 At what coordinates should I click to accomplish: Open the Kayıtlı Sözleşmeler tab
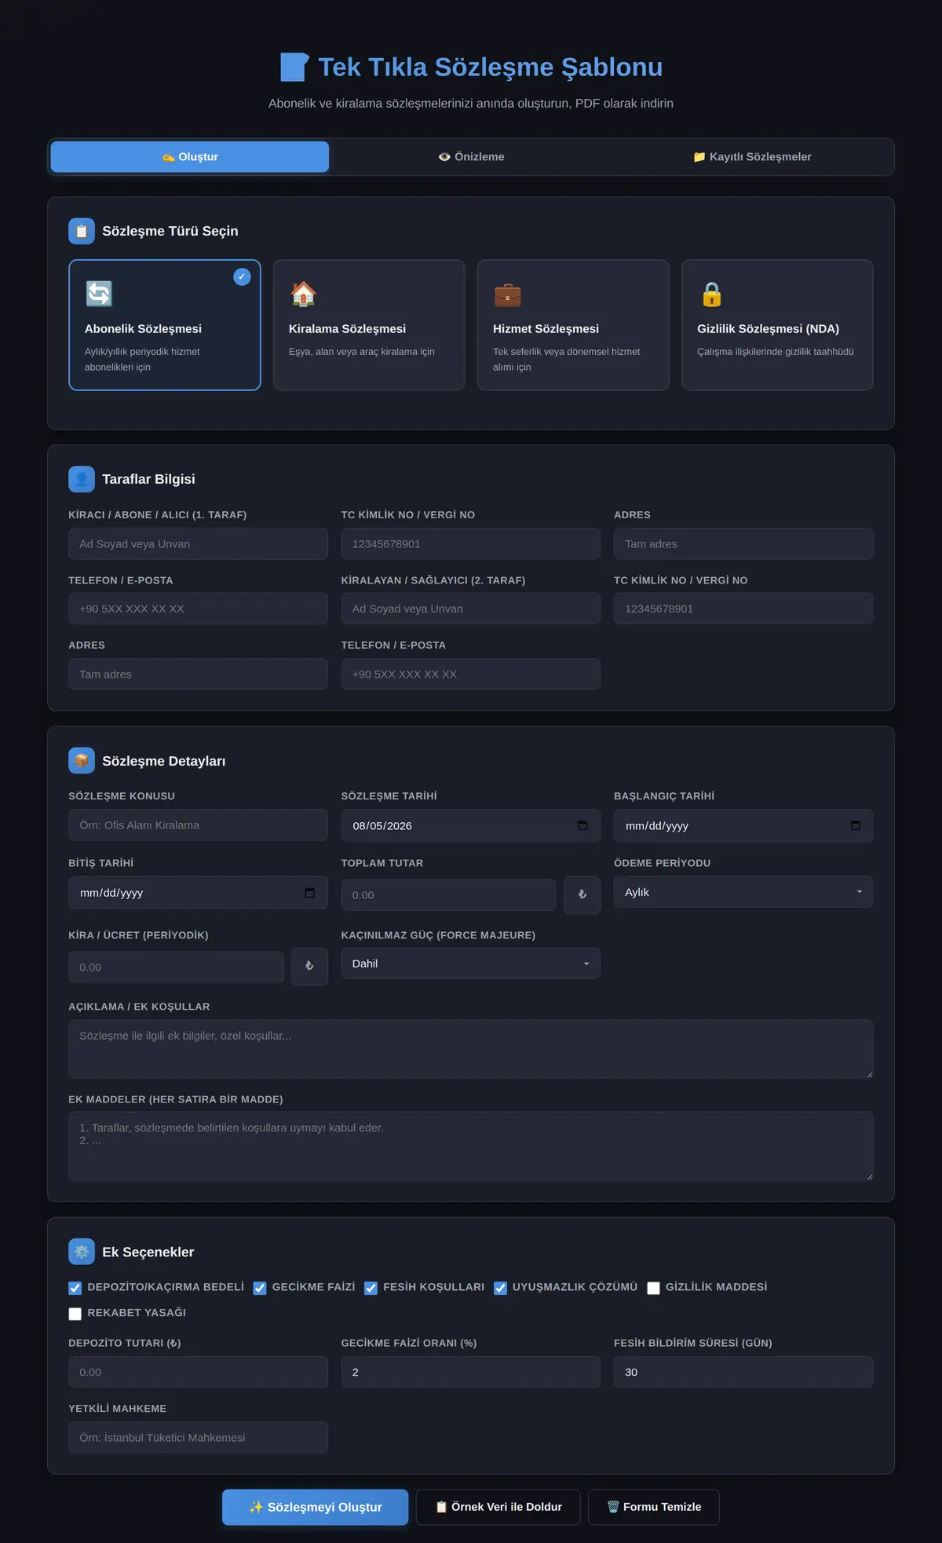pos(752,157)
